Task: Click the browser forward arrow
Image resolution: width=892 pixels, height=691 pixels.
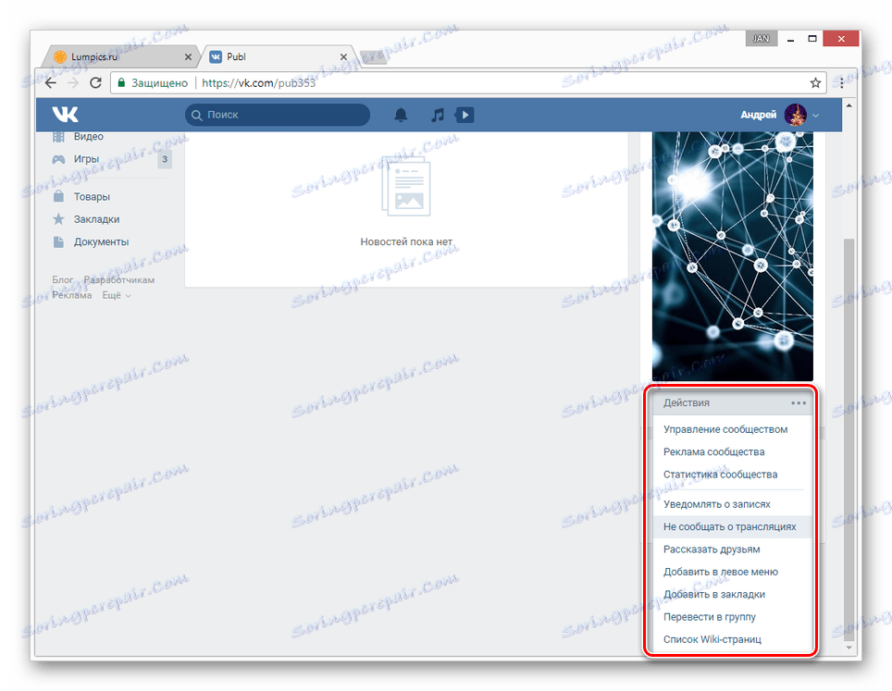Action: click(73, 83)
